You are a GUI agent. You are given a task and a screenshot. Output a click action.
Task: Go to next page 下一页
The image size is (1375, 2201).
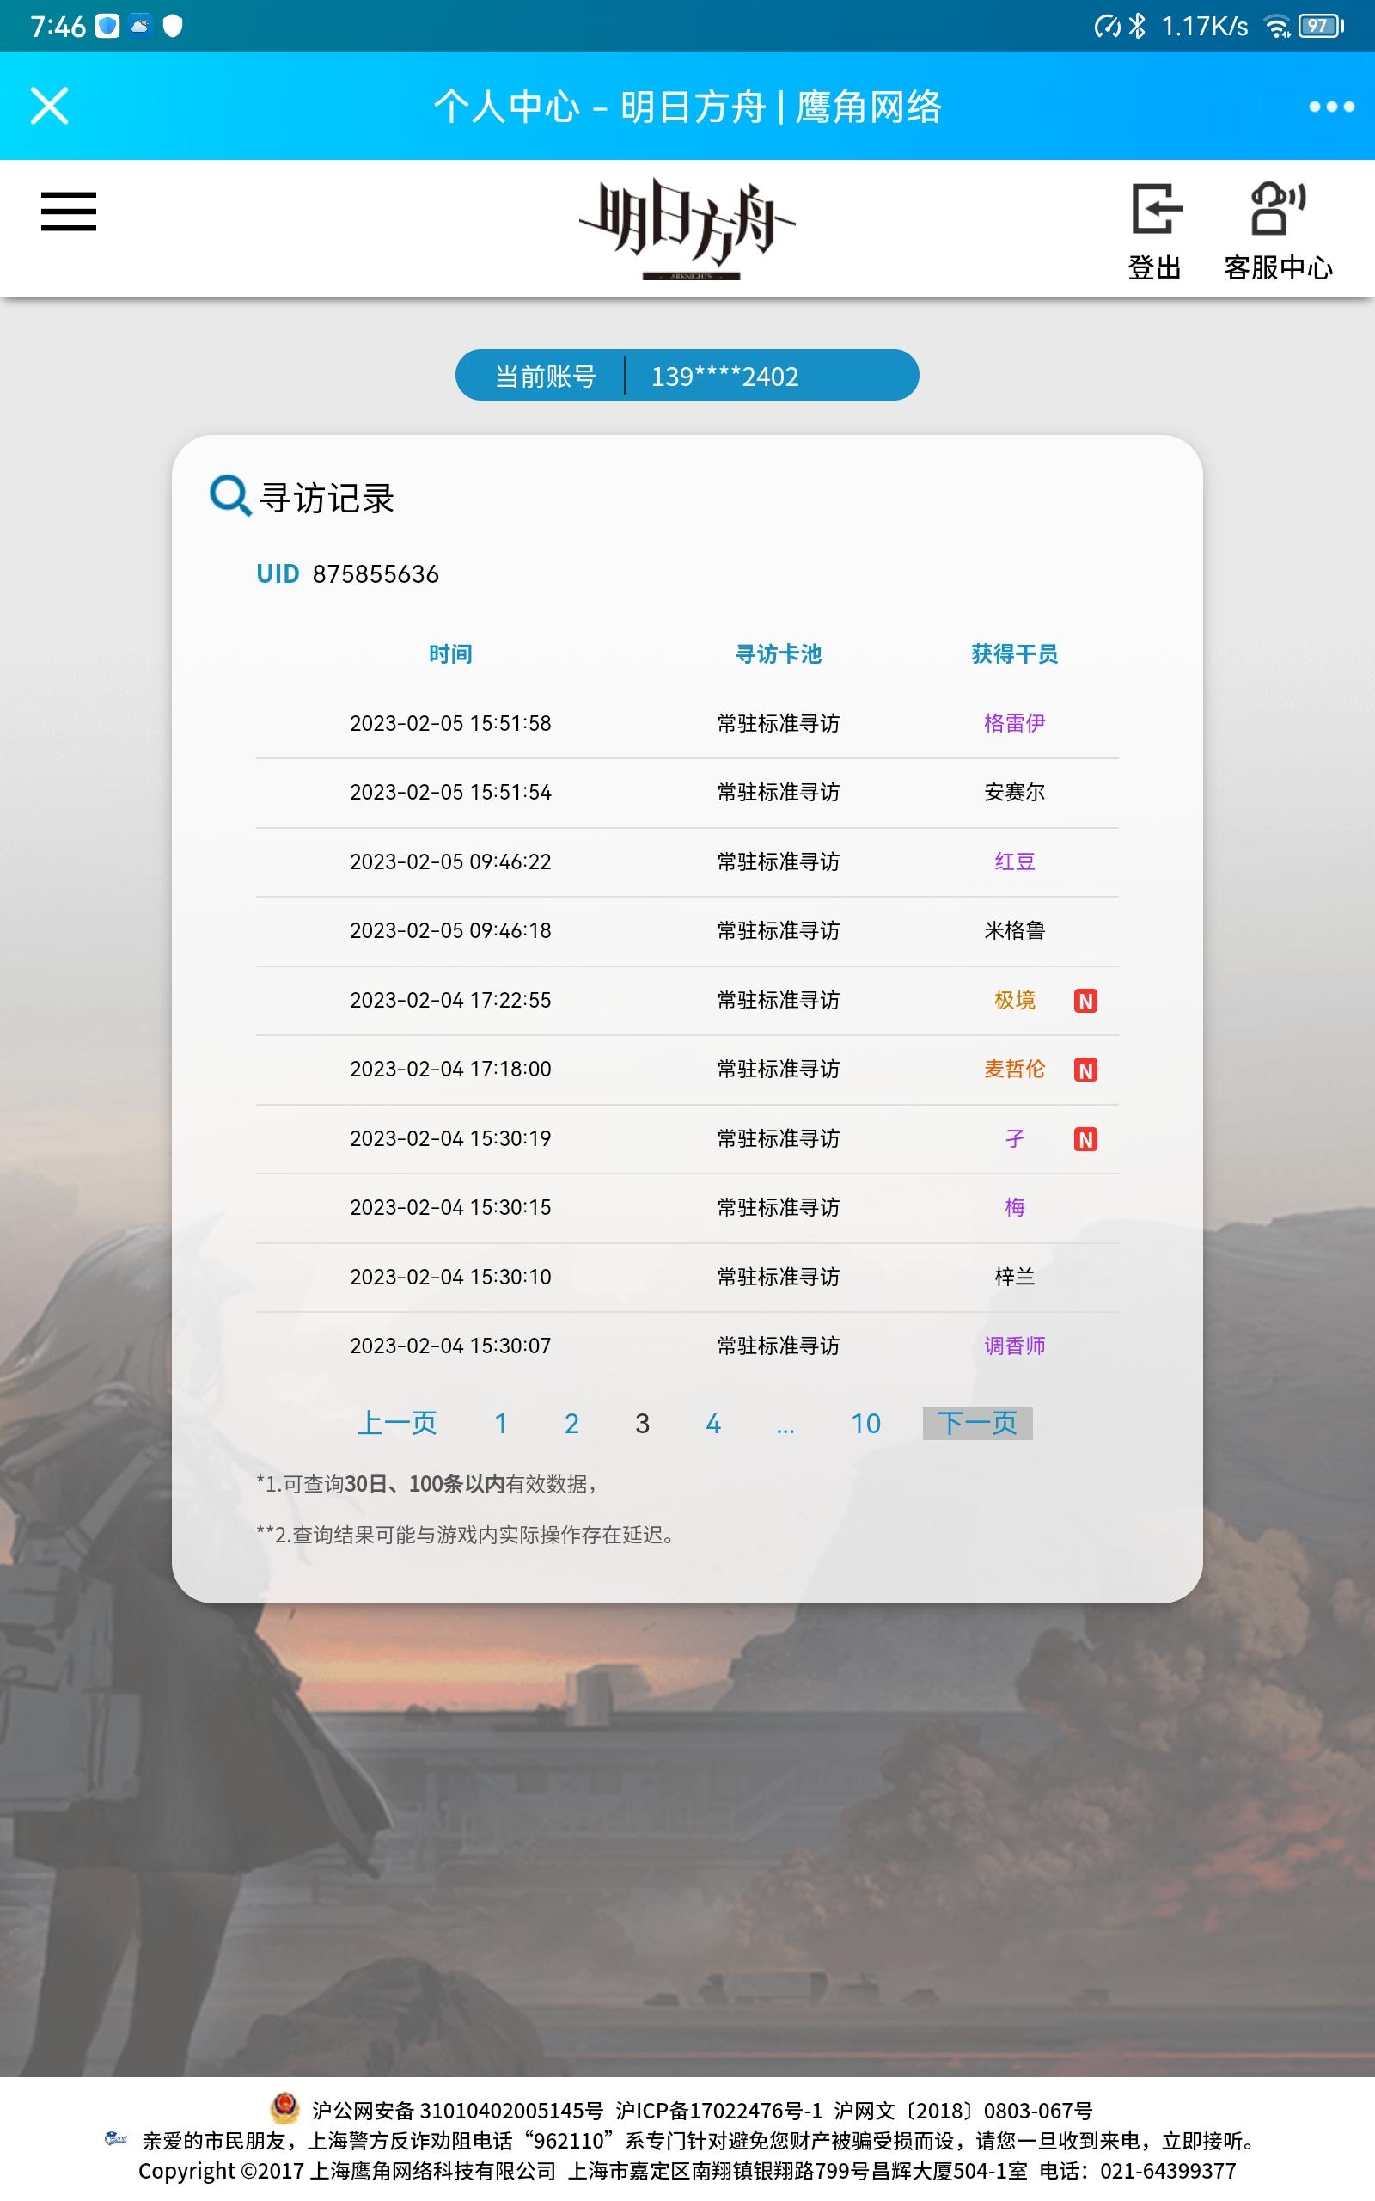(x=978, y=1422)
